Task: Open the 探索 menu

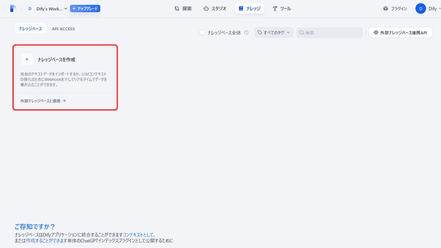Action: click(183, 9)
